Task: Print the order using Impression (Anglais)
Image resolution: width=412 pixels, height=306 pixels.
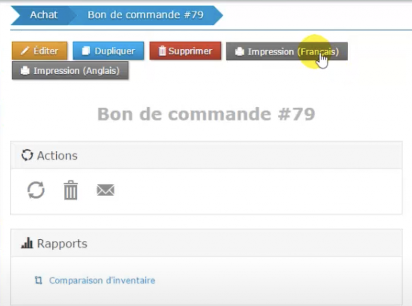Action: (x=70, y=71)
